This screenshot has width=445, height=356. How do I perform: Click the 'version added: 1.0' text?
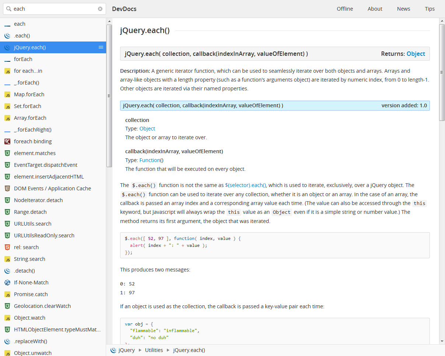click(x=404, y=105)
